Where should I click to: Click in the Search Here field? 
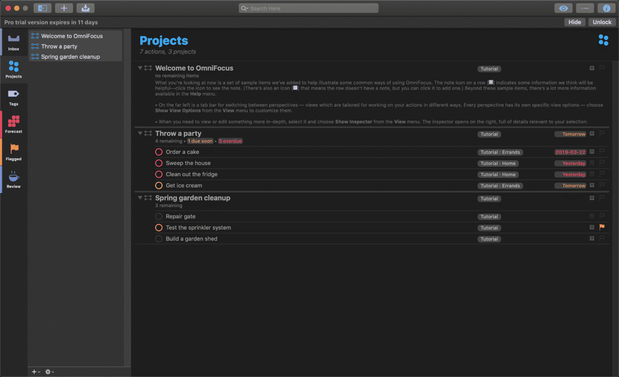tap(309, 8)
